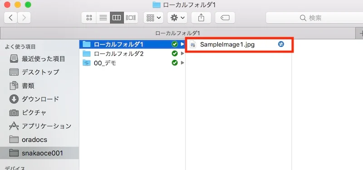The height and width of the screenshot is (170, 363).
Task: Go forward with the right arrow button
Action: click(24, 18)
